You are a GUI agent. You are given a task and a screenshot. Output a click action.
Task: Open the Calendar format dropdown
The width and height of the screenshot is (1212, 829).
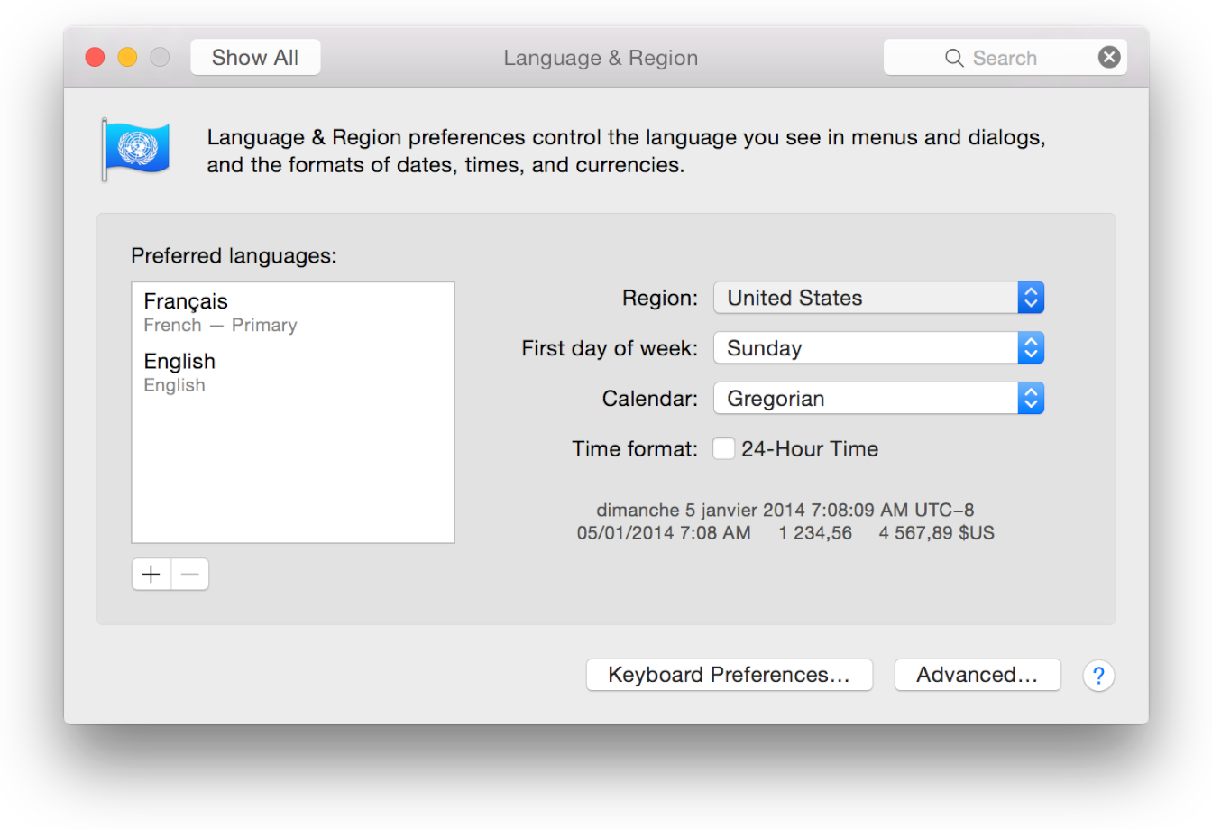[1031, 398]
